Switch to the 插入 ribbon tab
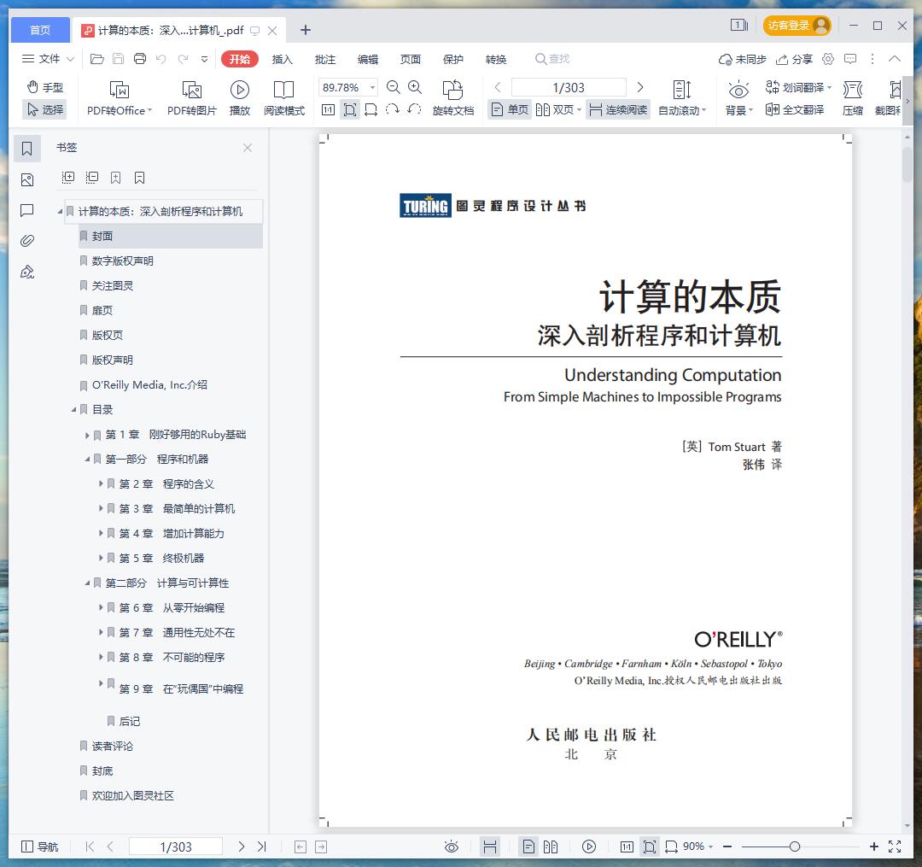 click(x=283, y=60)
